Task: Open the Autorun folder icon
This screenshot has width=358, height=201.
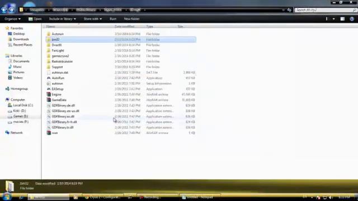Action: (x=49, y=34)
